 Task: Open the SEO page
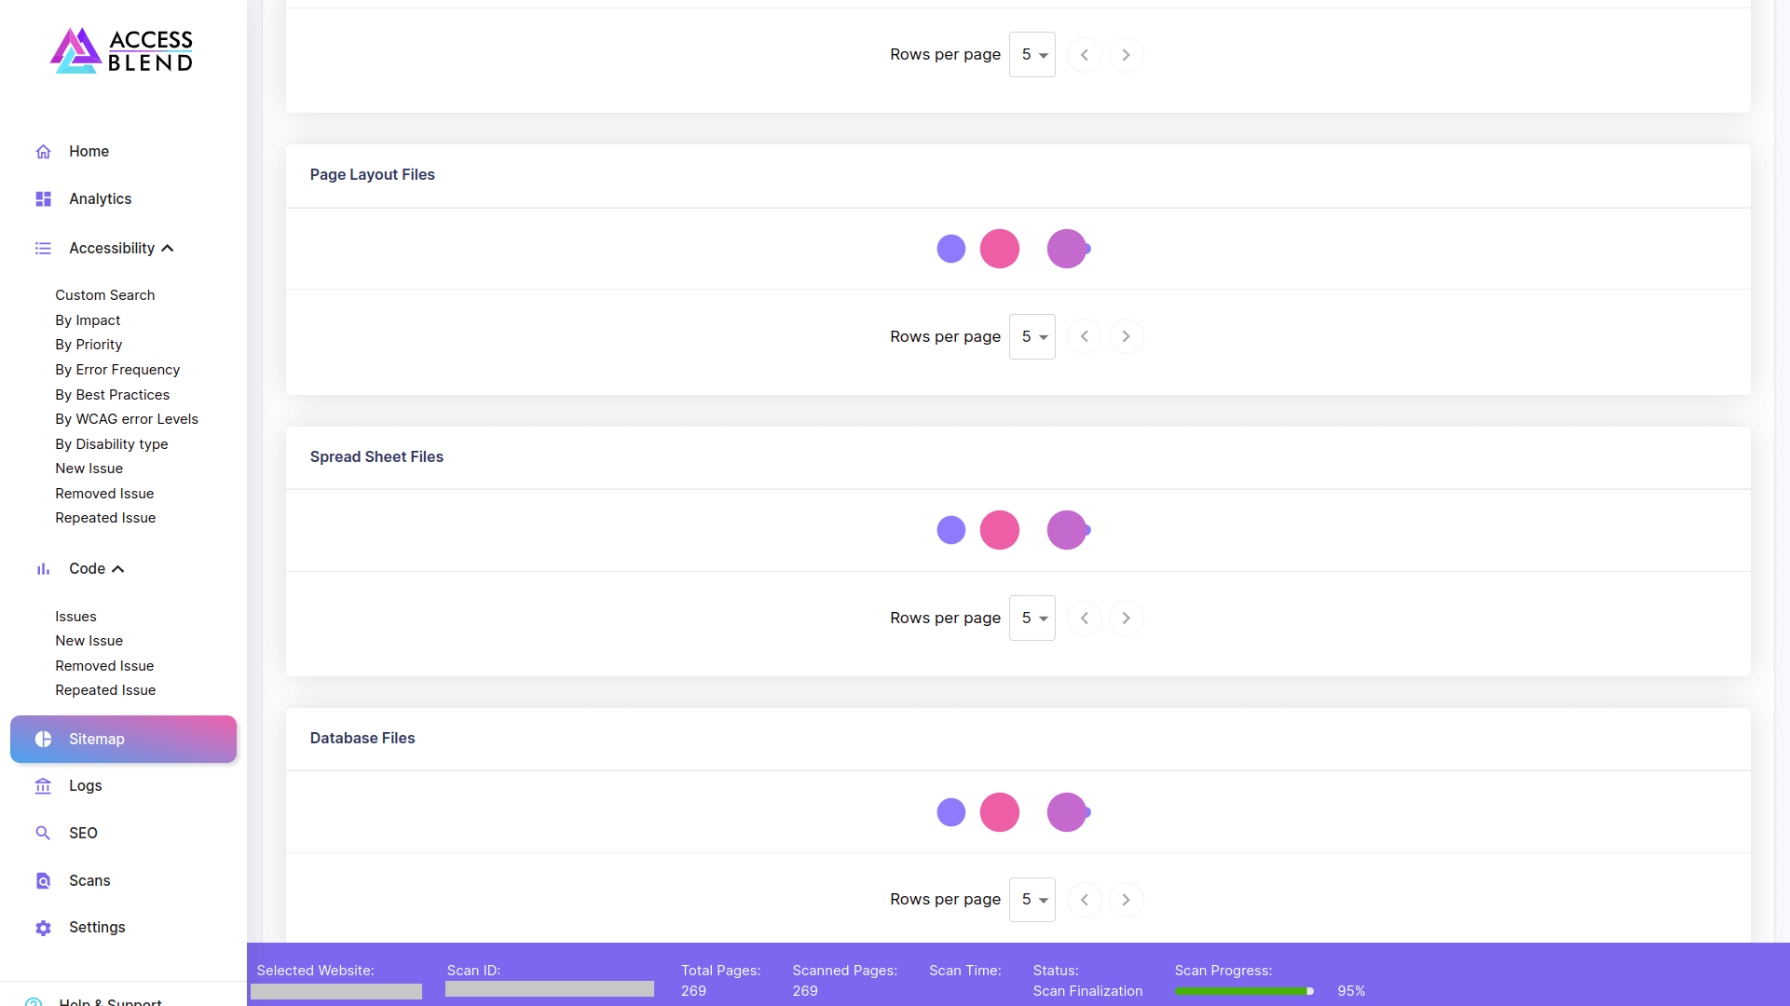[83, 834]
